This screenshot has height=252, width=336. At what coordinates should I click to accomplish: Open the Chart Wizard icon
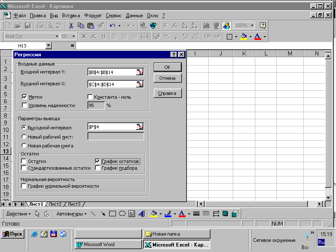(206, 26)
